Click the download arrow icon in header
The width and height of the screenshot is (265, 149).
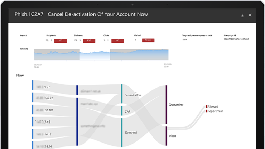[242, 15]
